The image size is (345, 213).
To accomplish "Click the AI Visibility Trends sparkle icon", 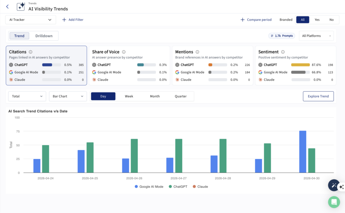I will [x=21, y=7].
